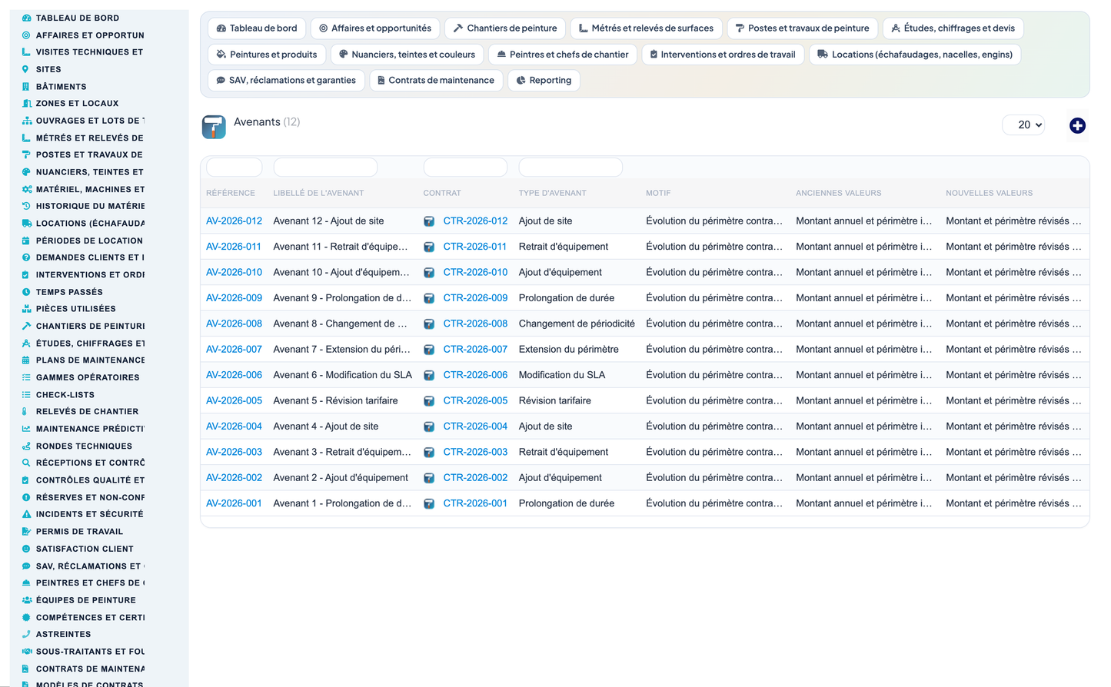Click the paint roller Avenants module icon
1111x687 pixels.
click(x=214, y=127)
